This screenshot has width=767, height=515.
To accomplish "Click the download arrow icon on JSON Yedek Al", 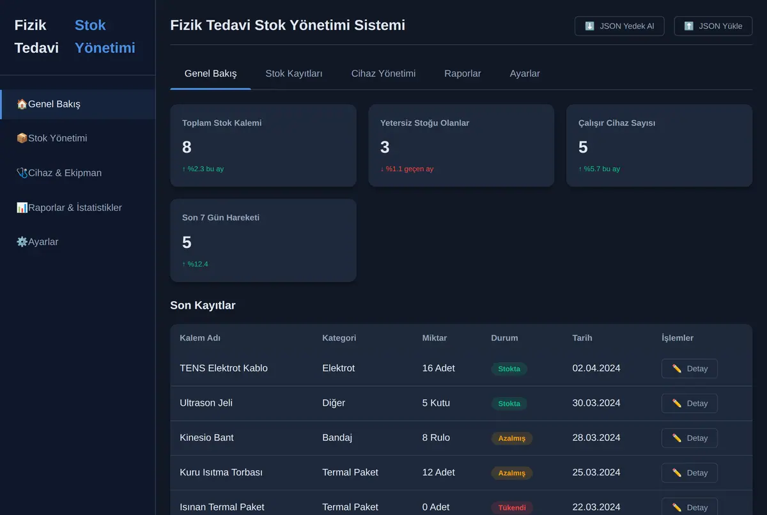I will [x=589, y=26].
